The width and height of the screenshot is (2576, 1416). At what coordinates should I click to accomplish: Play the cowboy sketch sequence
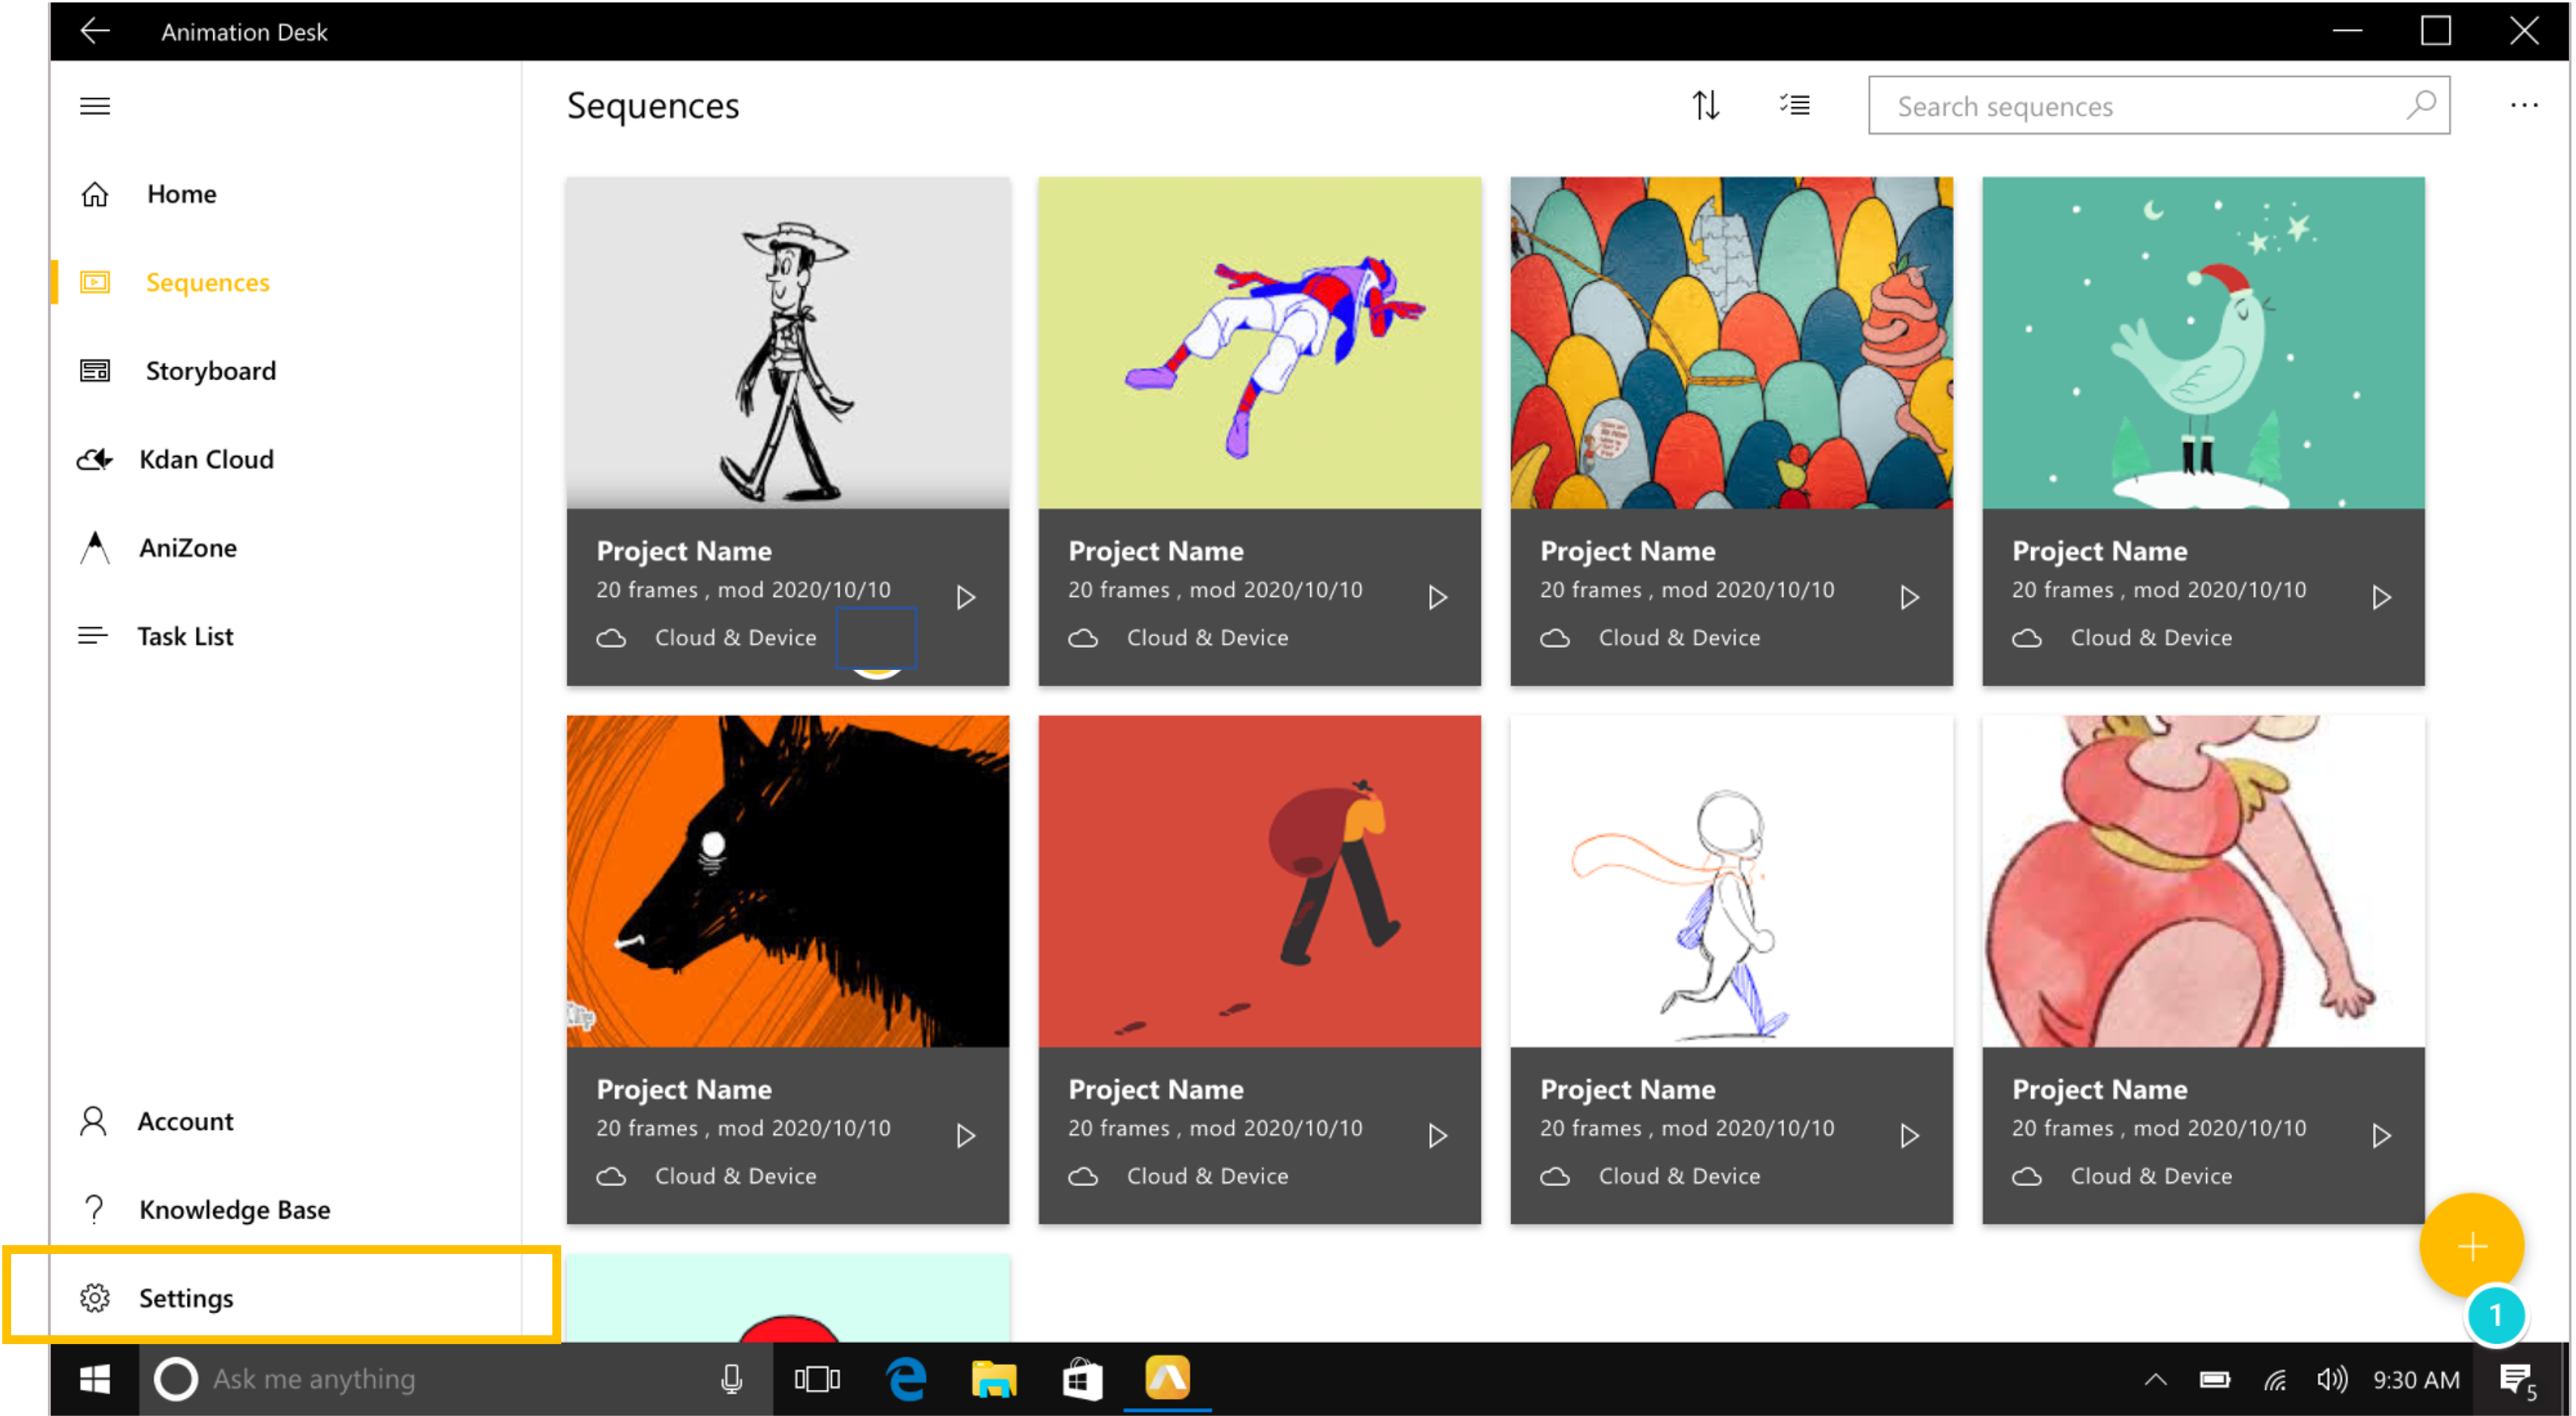[x=965, y=597]
